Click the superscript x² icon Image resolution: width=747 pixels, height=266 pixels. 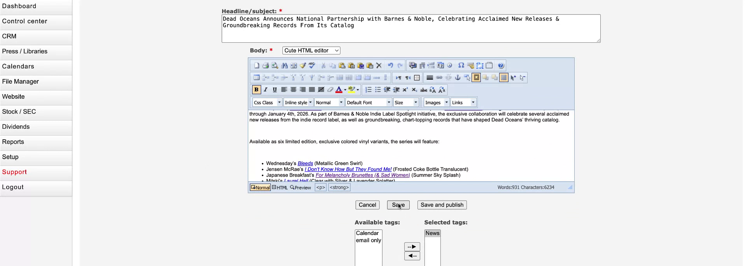tap(405, 90)
